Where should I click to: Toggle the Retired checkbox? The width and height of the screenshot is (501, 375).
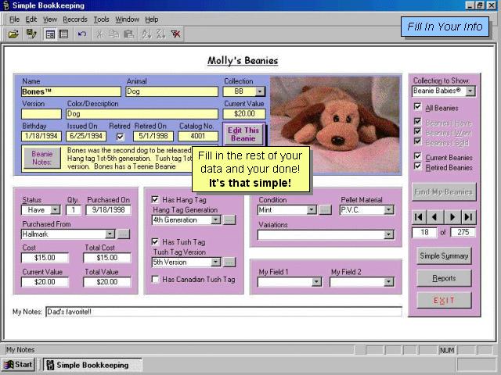coord(120,136)
